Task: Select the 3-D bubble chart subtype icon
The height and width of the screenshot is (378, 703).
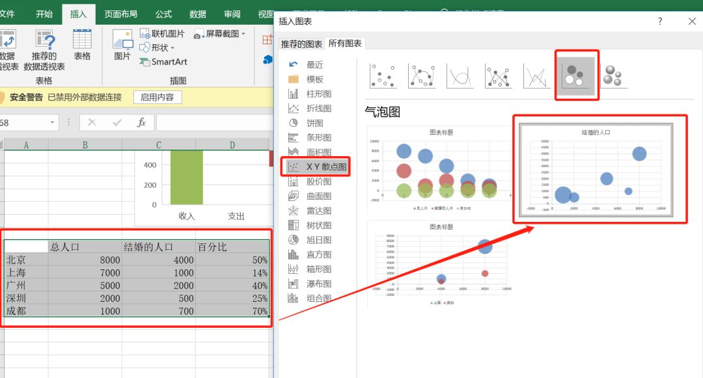Action: [x=613, y=75]
